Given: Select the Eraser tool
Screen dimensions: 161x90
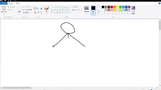Looking at the screenshot, I should coord(35,12).
